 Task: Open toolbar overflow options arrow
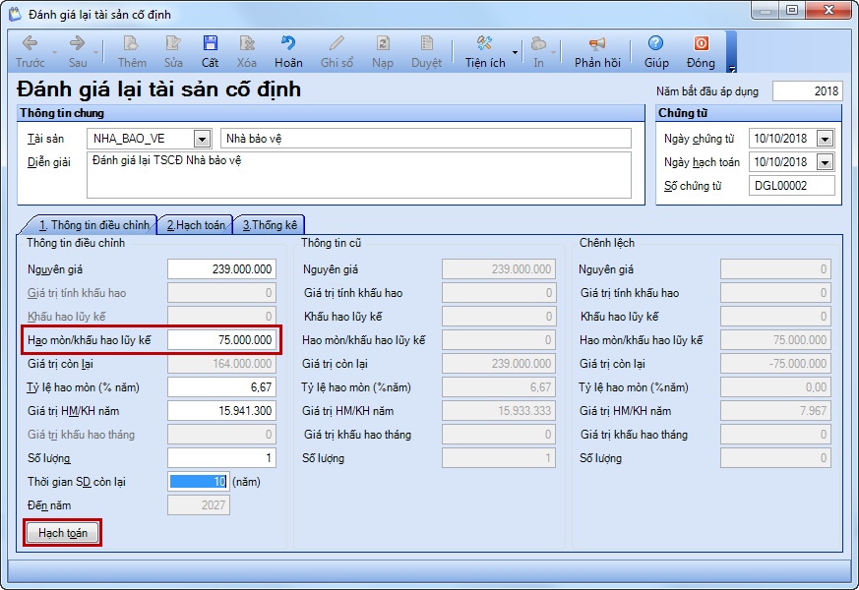tap(731, 69)
